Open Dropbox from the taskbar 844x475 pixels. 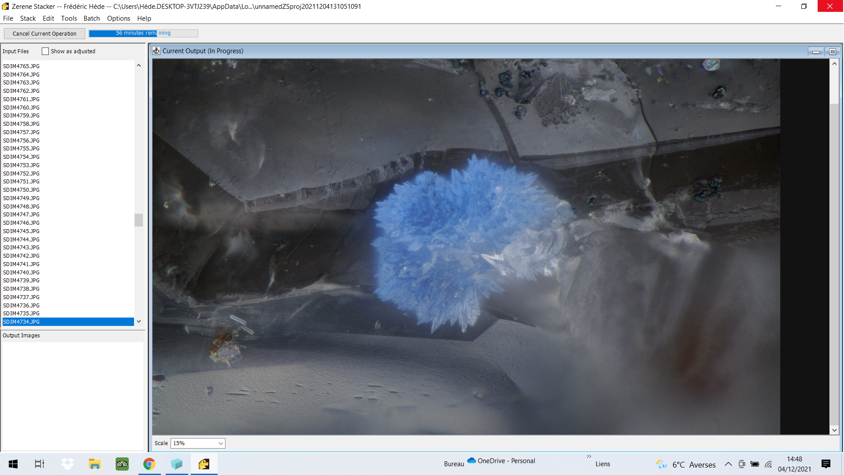(67, 464)
